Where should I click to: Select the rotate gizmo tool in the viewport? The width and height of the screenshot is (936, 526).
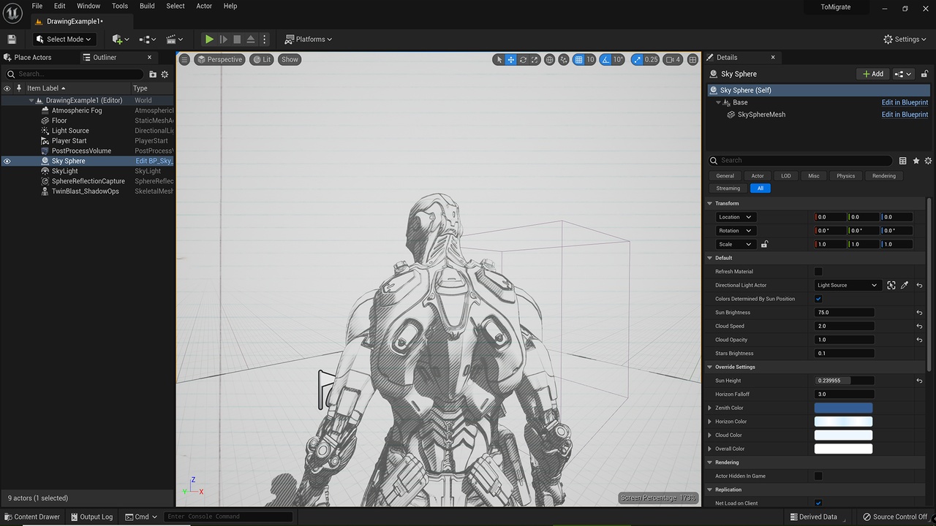click(523, 60)
